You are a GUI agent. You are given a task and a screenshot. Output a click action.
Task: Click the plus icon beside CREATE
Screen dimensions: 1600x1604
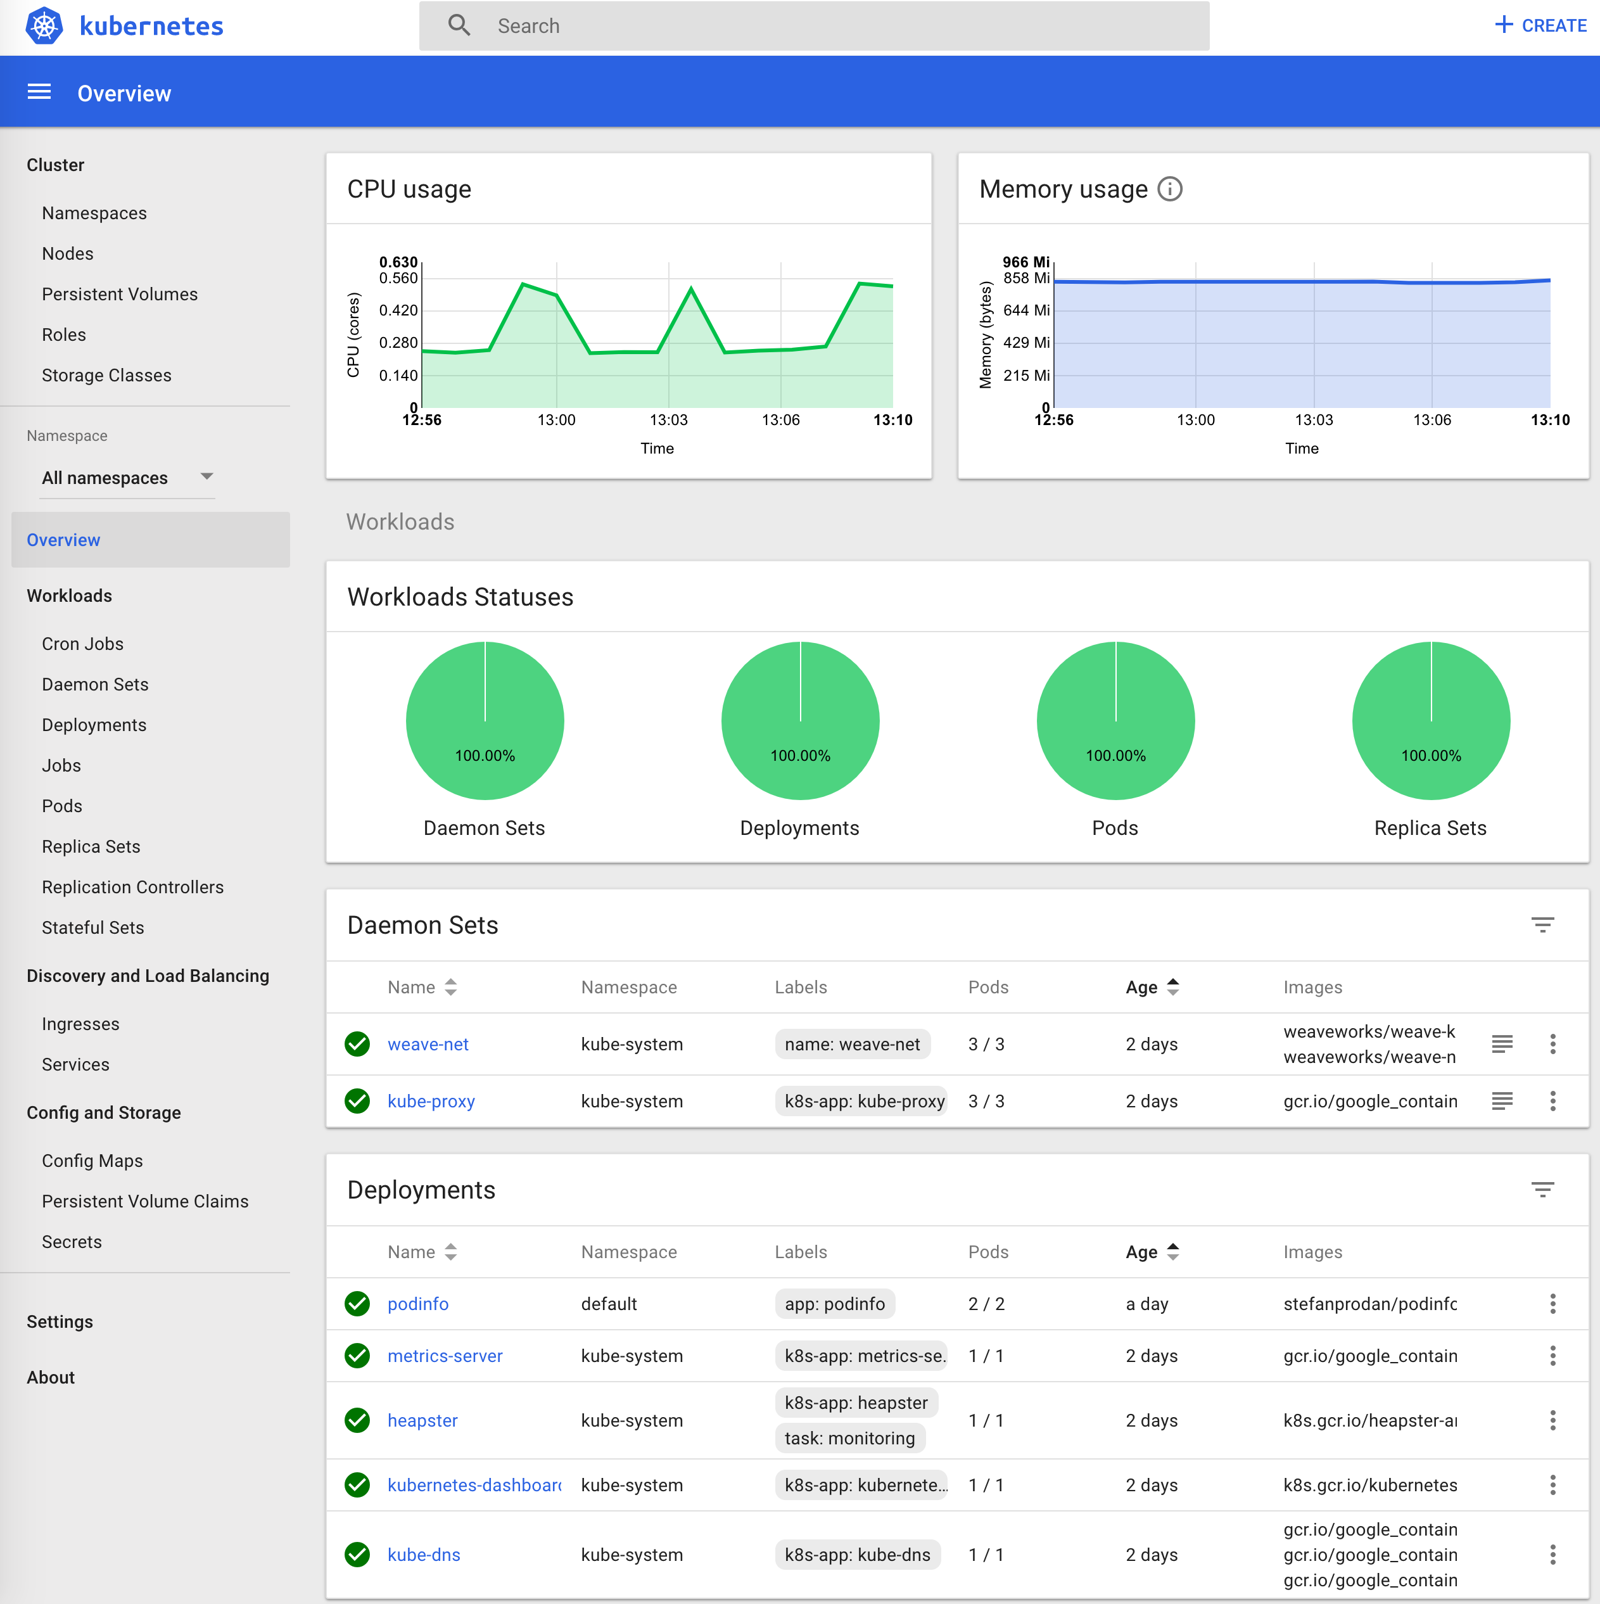[x=1504, y=25]
